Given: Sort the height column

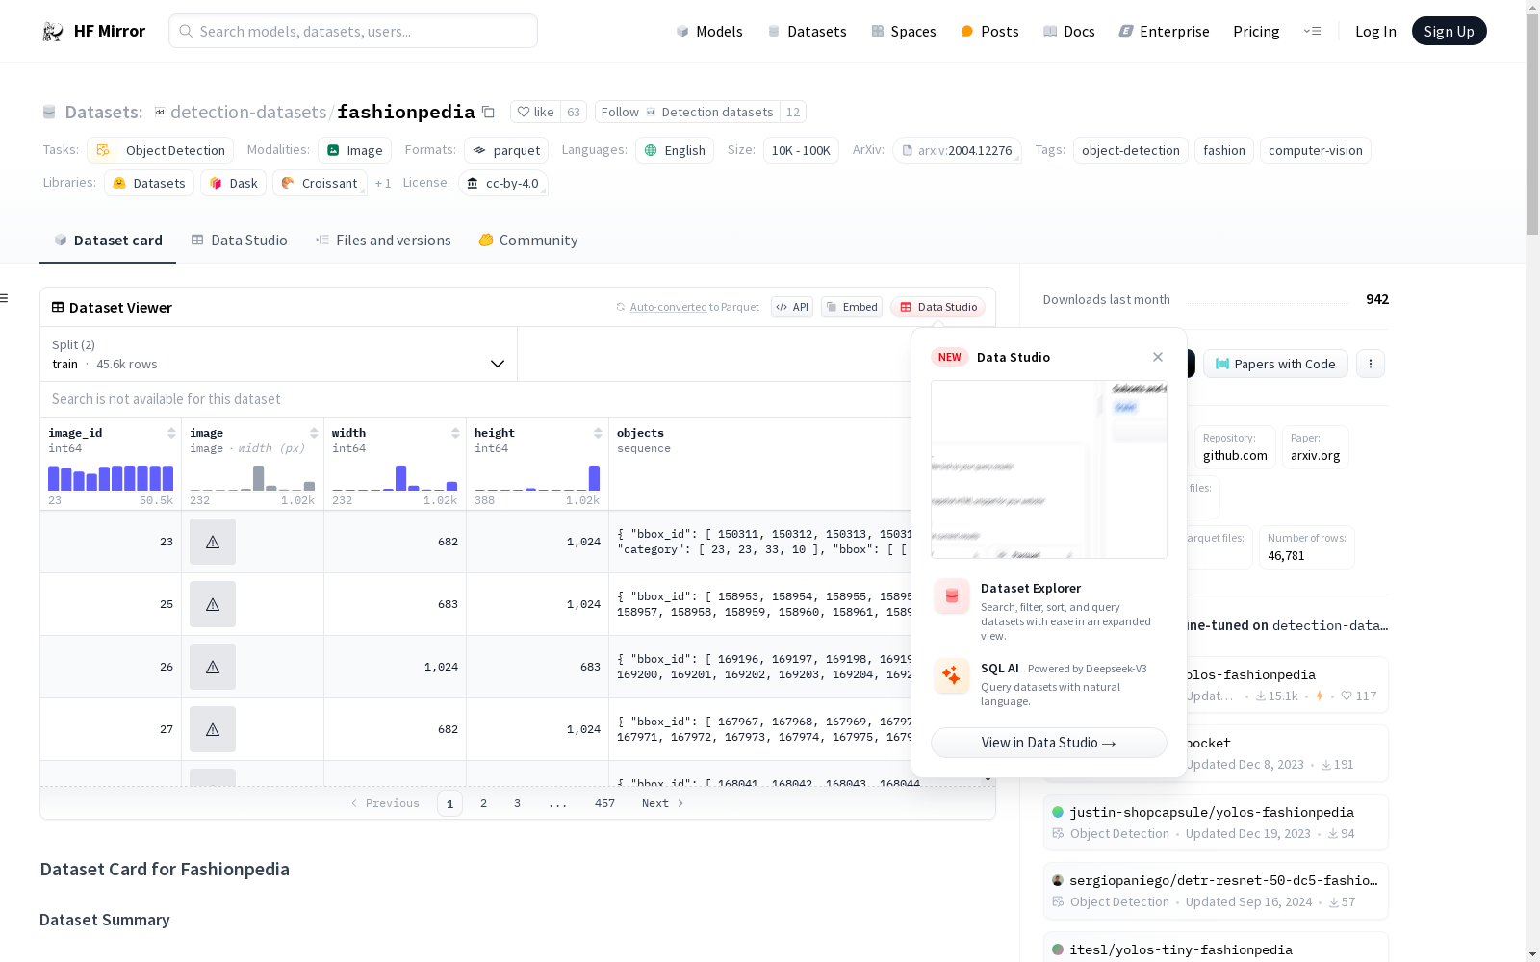Looking at the screenshot, I should point(598,433).
